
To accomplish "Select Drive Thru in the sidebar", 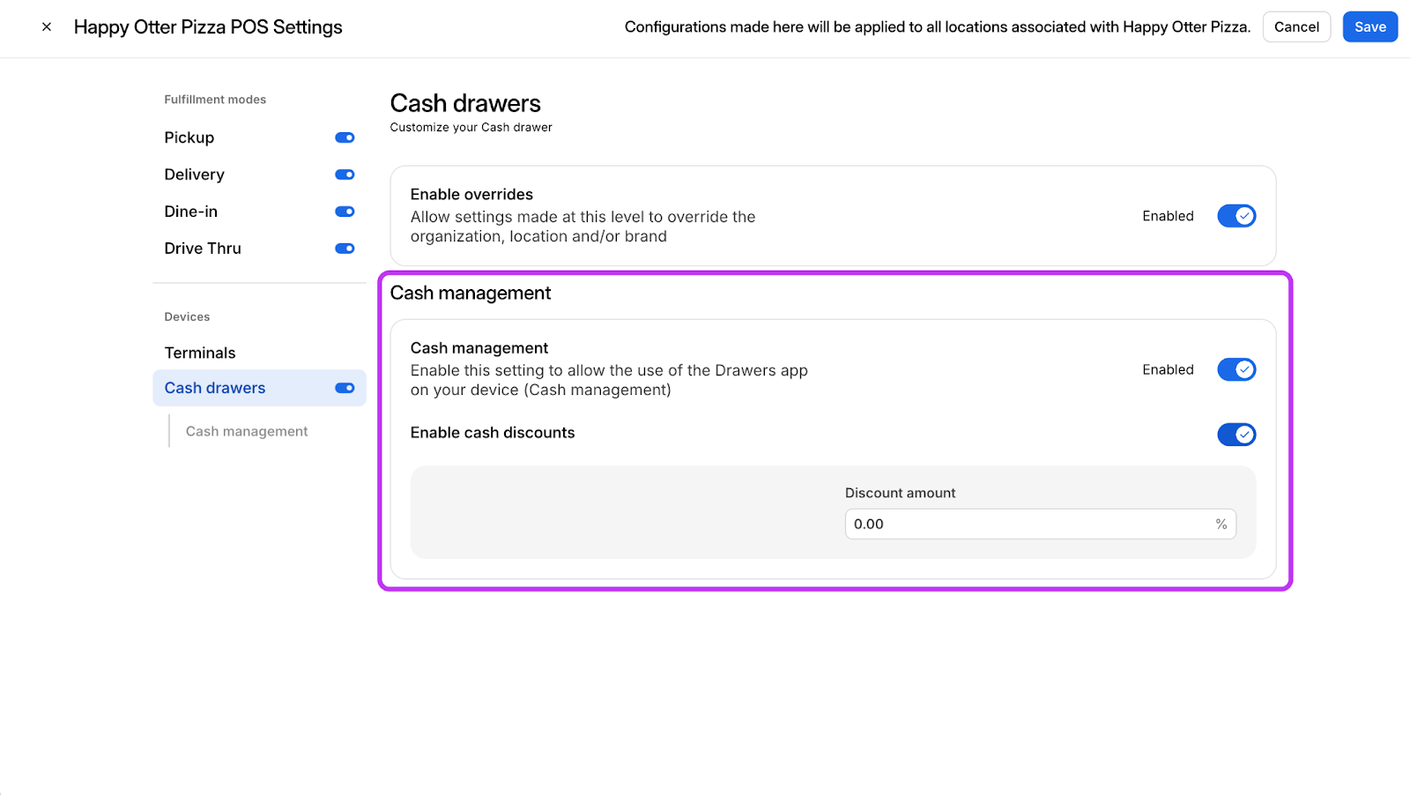I will tap(202, 249).
